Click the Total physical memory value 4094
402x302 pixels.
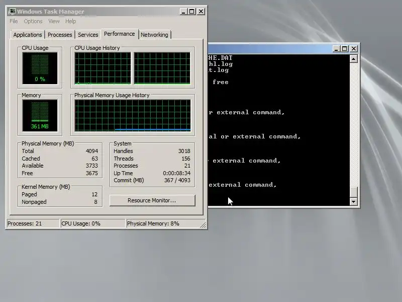pos(92,151)
